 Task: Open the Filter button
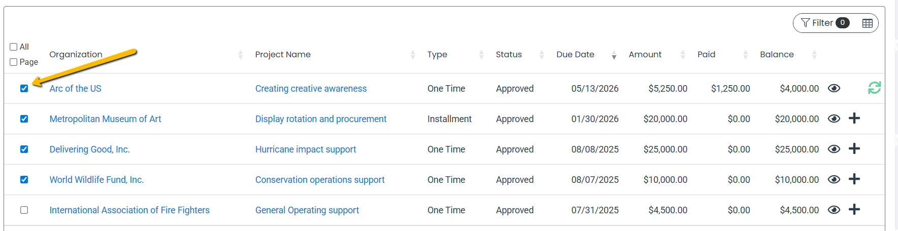825,23
